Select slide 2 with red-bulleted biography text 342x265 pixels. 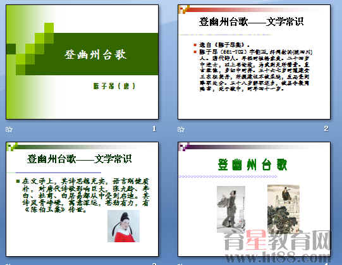pyautogui.click(x=254, y=62)
